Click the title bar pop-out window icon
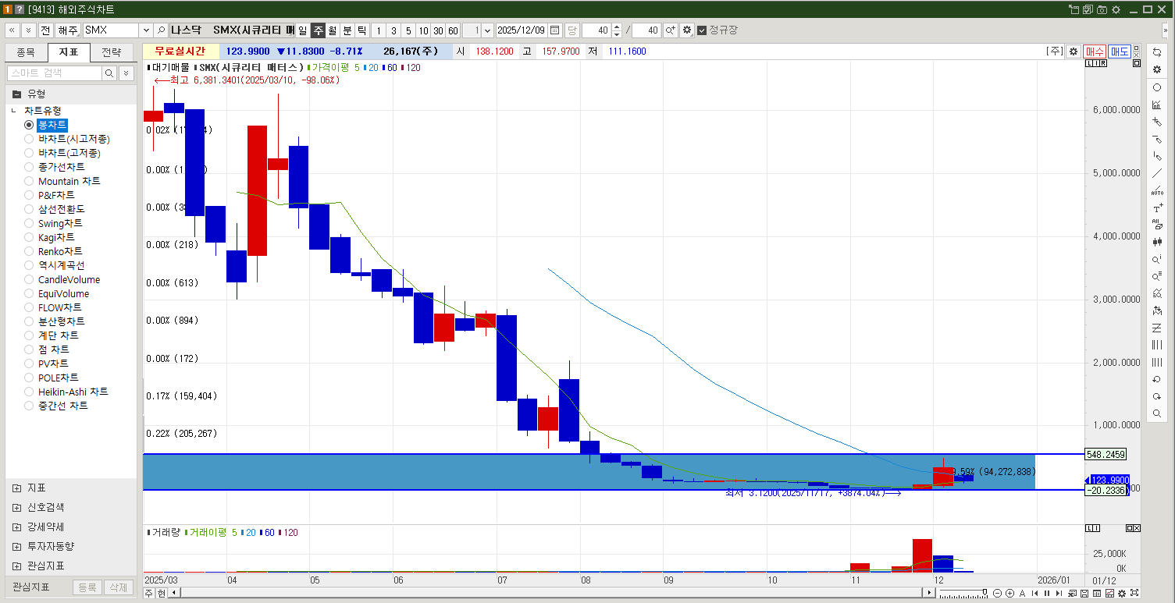 tap(1074, 9)
